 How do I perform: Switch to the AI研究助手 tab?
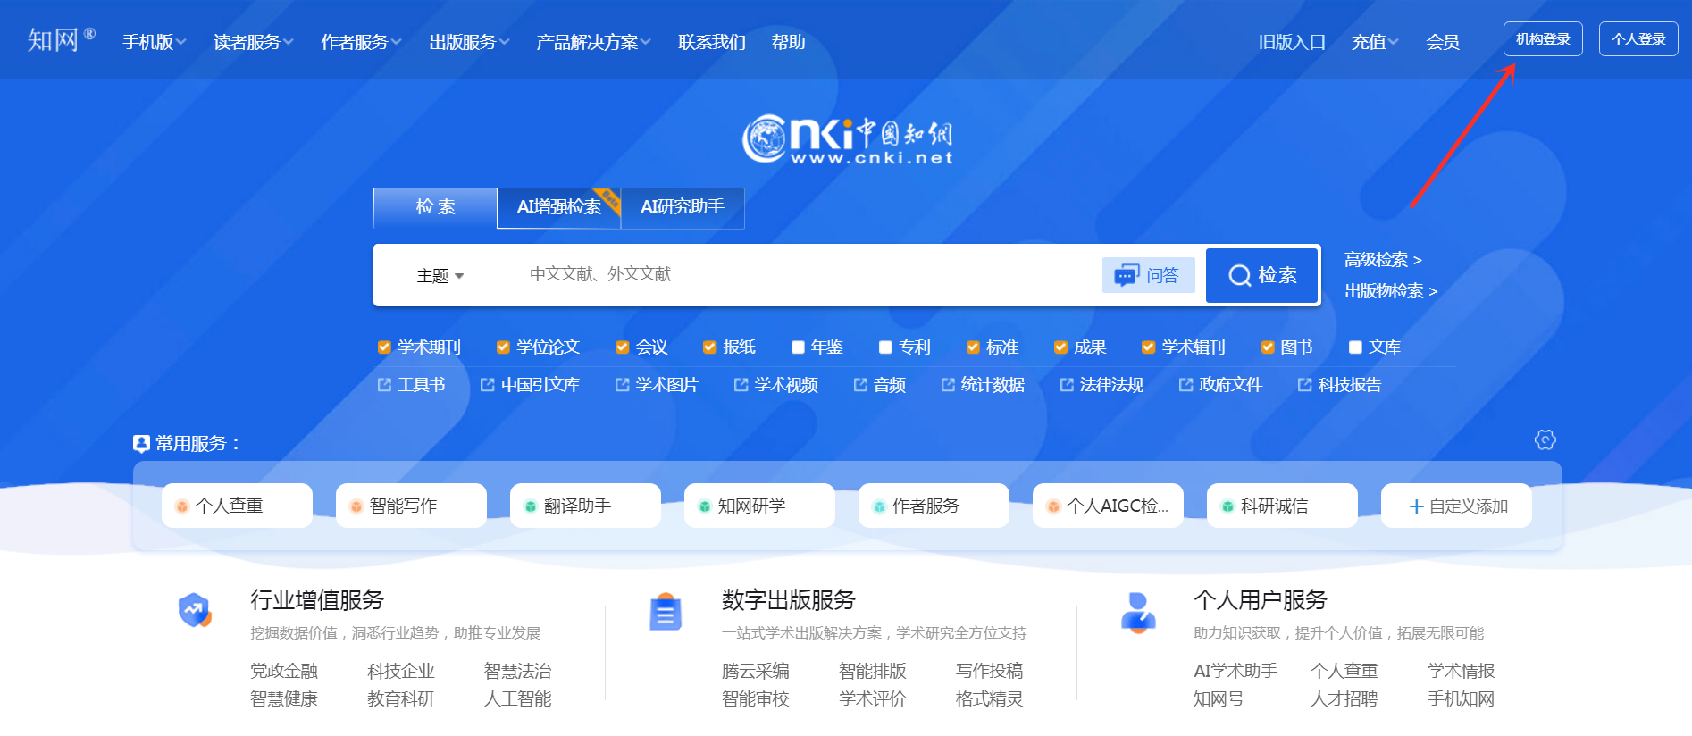[x=683, y=207]
